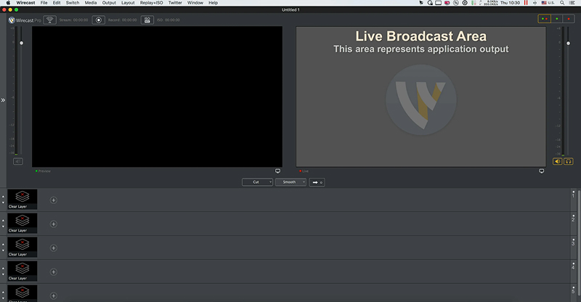581x302 pixels.
Task: Add a source to layer 2
Action: pos(53,224)
